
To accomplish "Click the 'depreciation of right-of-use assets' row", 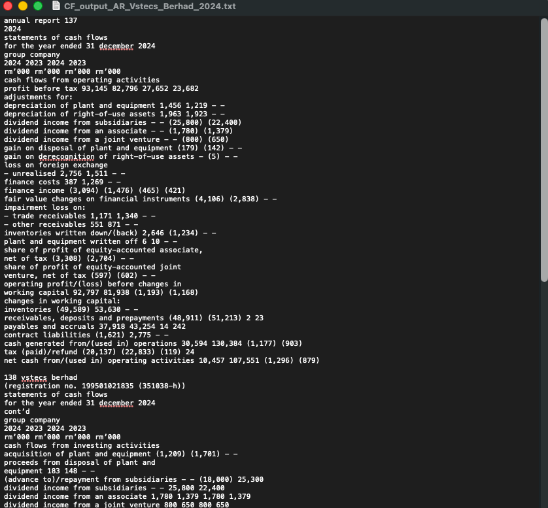I will coord(114,114).
